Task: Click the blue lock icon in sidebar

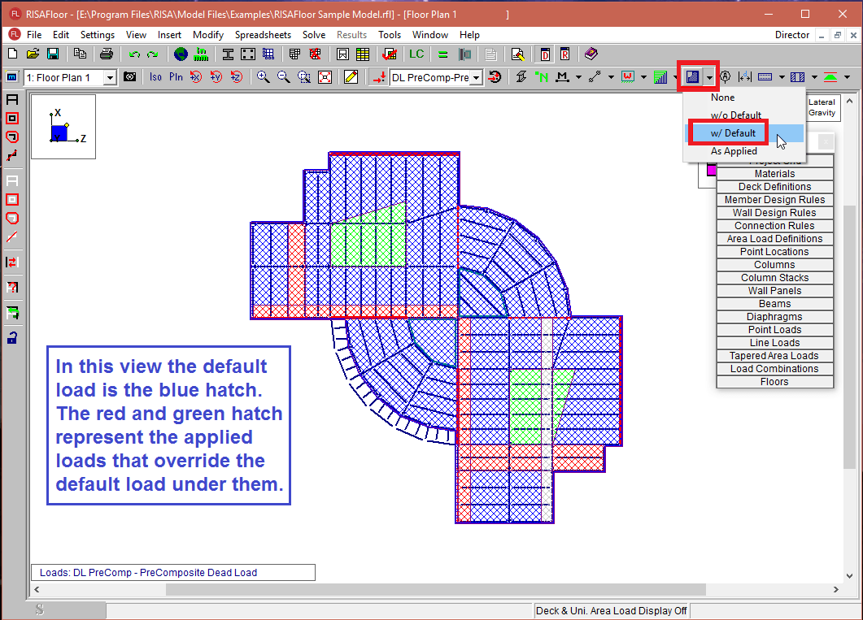Action: [12, 337]
